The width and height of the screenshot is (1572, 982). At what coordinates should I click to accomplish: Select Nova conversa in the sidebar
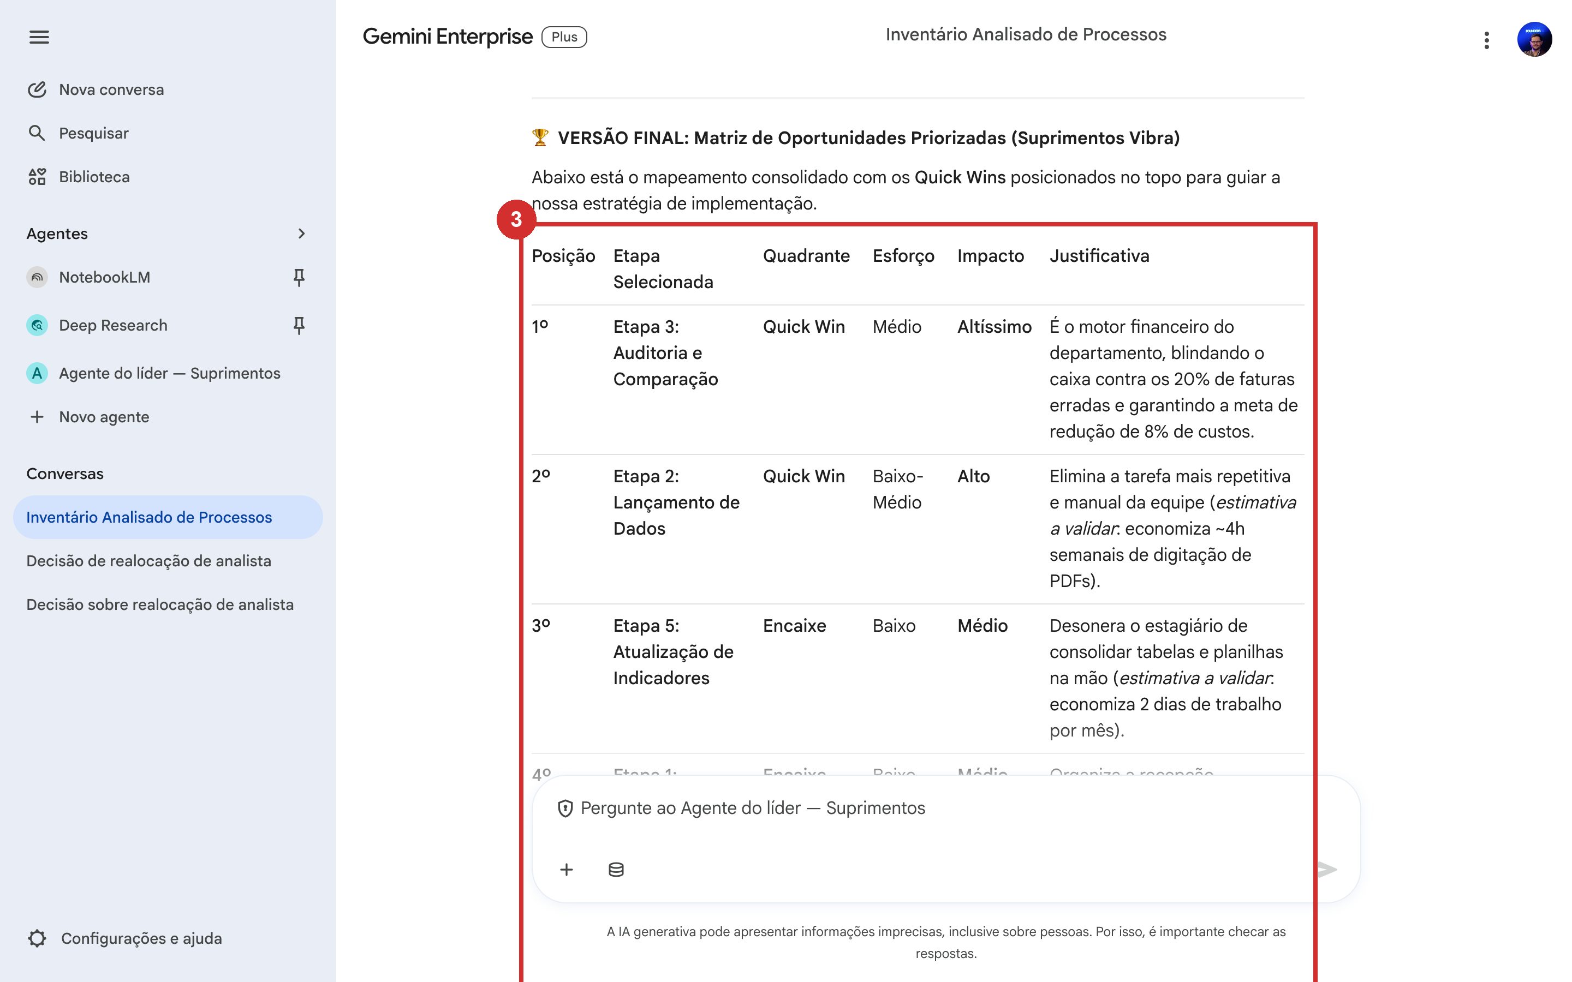coord(112,89)
